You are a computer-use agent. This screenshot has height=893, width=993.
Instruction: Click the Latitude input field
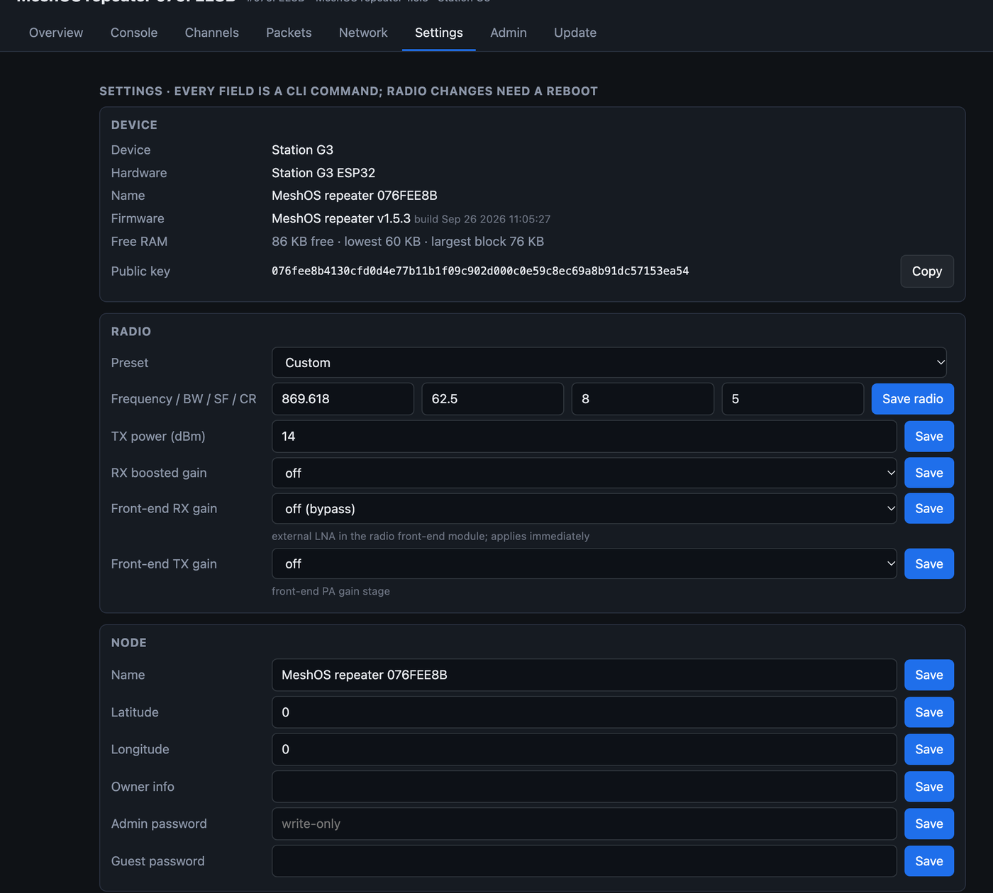[584, 712]
